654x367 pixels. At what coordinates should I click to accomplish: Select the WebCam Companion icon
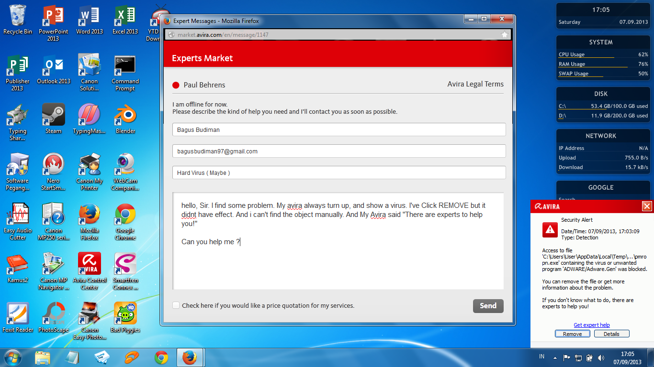(125, 173)
